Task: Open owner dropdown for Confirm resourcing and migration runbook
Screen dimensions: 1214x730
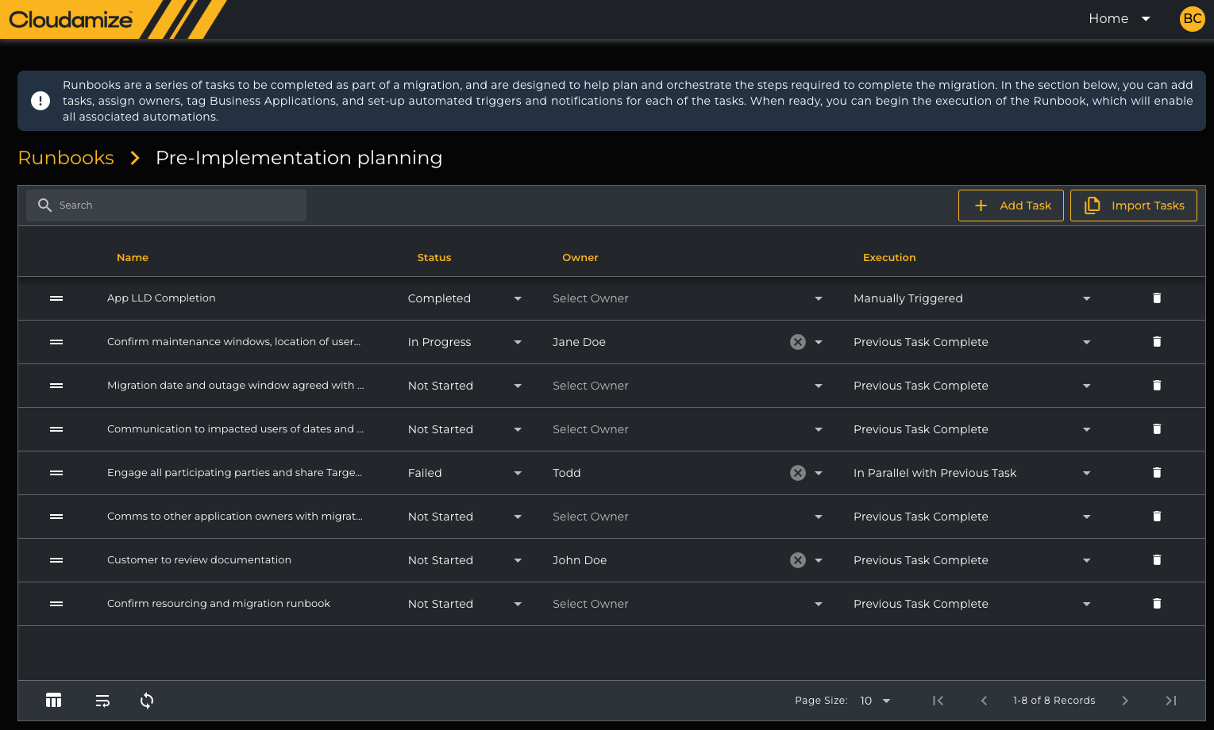Action: [x=688, y=604]
